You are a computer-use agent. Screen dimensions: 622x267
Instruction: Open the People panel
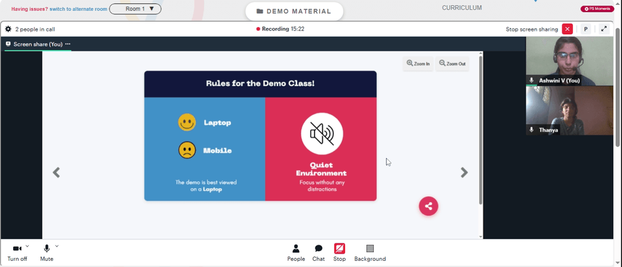(x=296, y=253)
